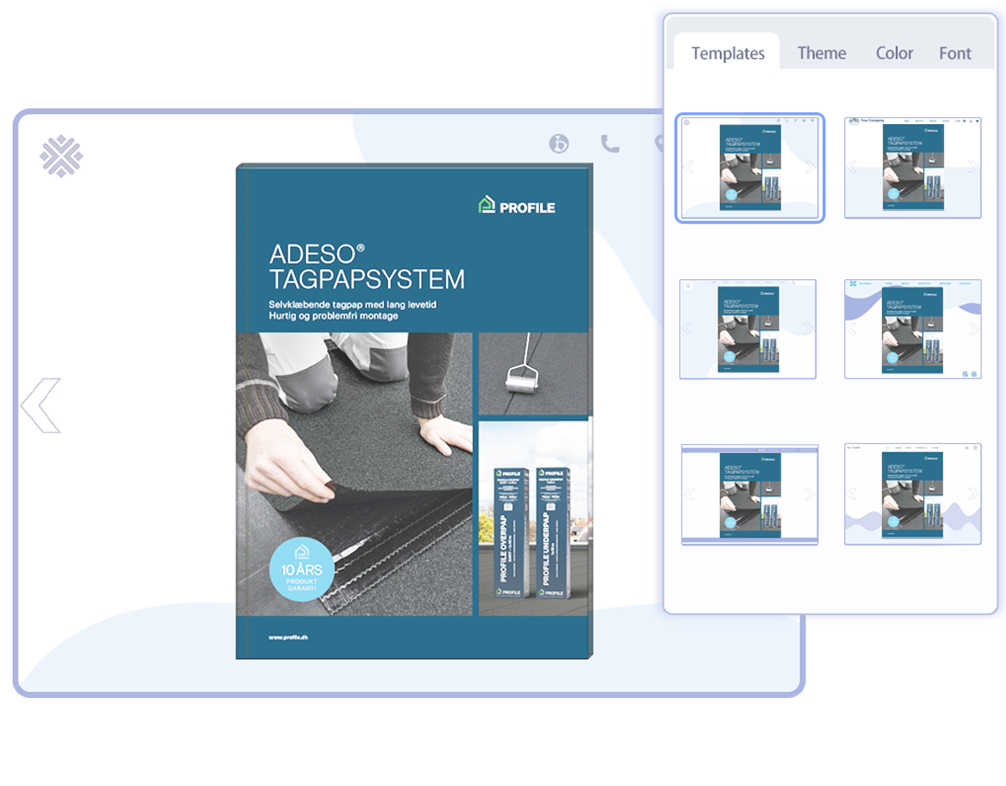Pick the template with the wavy purple header
This screenshot has height=786, width=1006.
pos(912,328)
